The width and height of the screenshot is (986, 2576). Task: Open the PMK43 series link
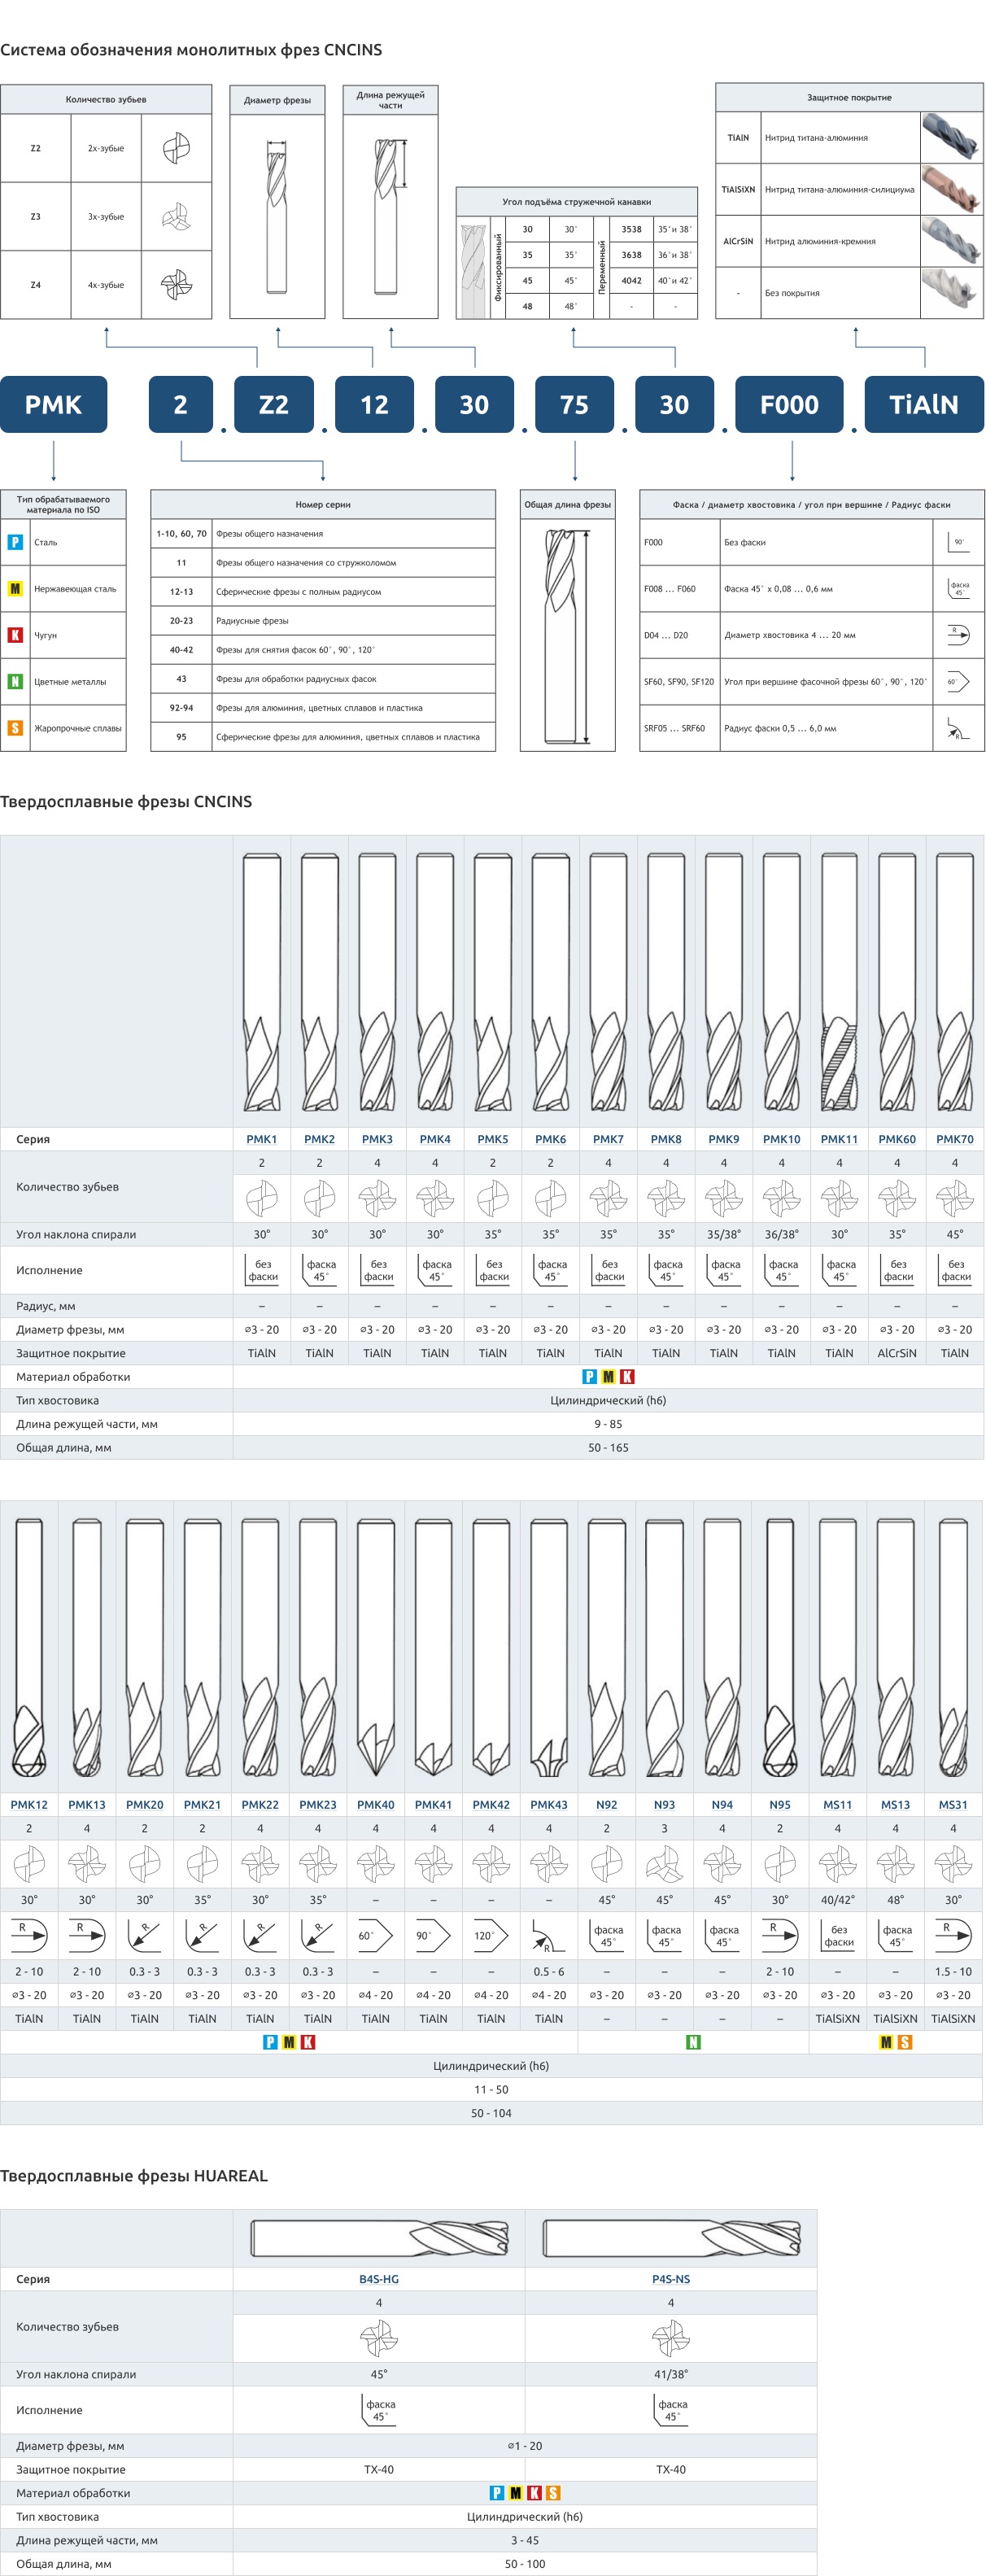coord(549,1805)
